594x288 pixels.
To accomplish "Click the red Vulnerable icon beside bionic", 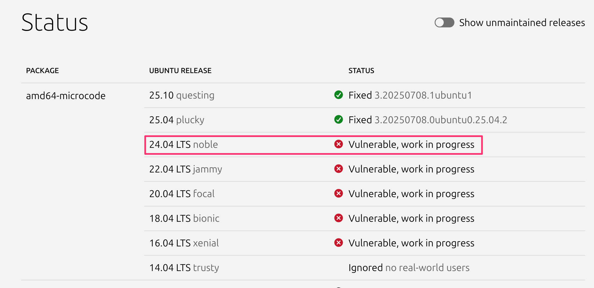I will point(339,218).
